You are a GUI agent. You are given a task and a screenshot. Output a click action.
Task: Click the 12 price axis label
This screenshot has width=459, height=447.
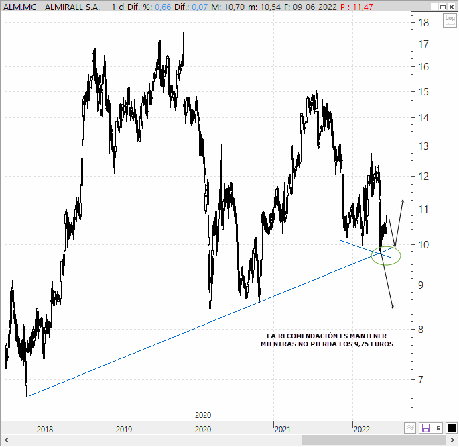[x=423, y=177]
